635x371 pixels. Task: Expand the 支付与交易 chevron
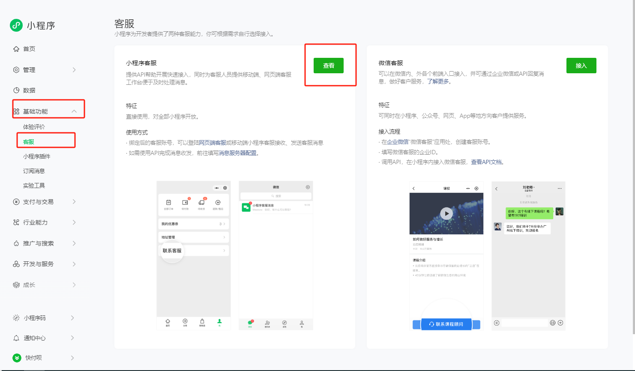74,202
